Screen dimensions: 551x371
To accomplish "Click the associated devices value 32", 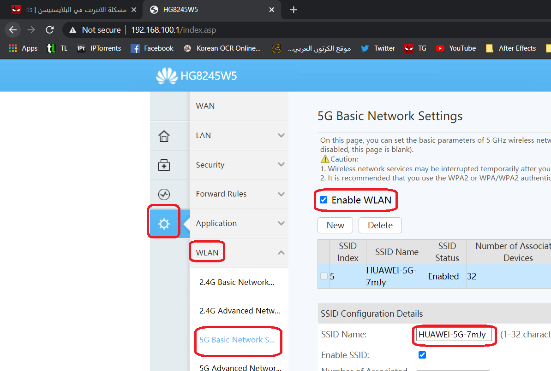I will 472,276.
